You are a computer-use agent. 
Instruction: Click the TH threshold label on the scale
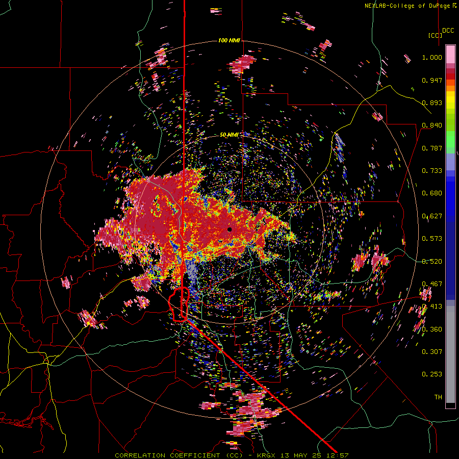click(x=438, y=397)
